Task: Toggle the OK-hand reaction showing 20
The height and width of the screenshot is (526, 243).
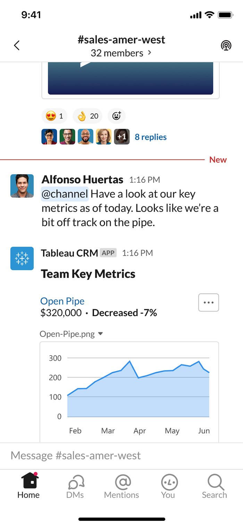Action: [87, 116]
